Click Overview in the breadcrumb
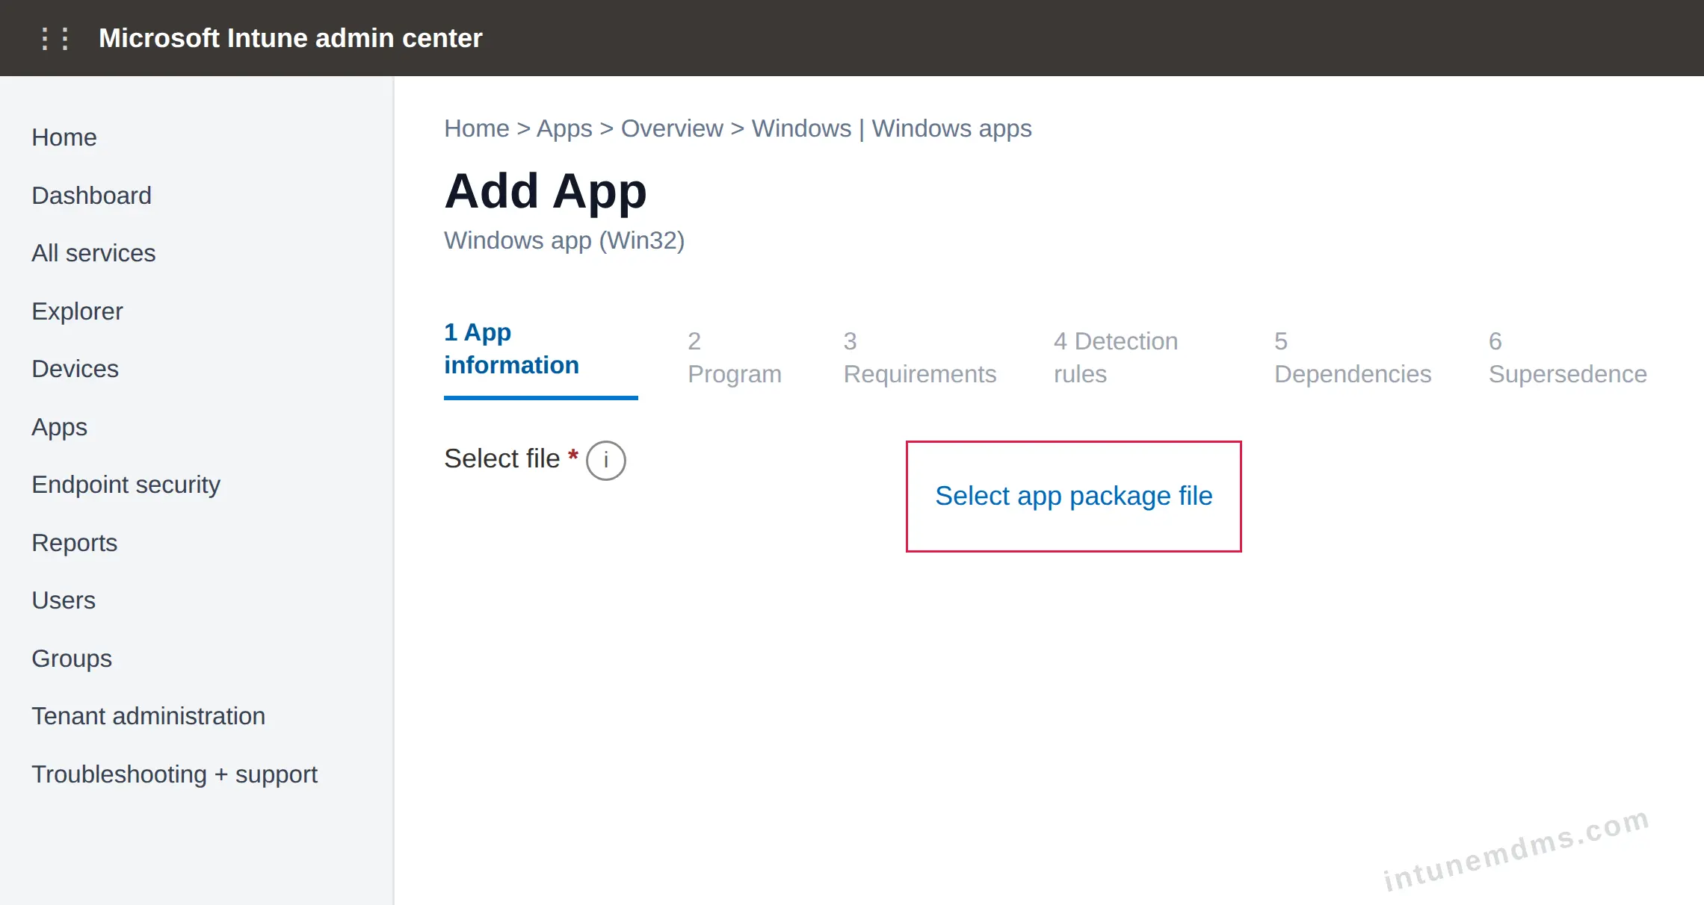This screenshot has width=1704, height=905. click(672, 128)
